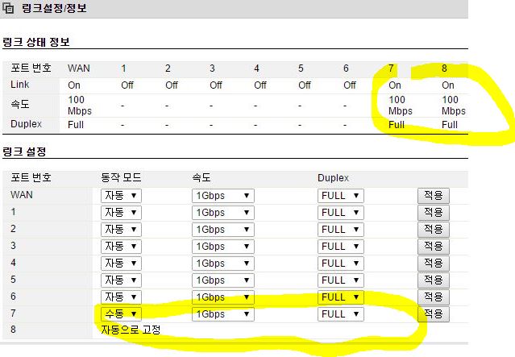Screen dimensions: 515x357
Task: Click the 링크 상태 정보 heading
Action: tap(35, 42)
